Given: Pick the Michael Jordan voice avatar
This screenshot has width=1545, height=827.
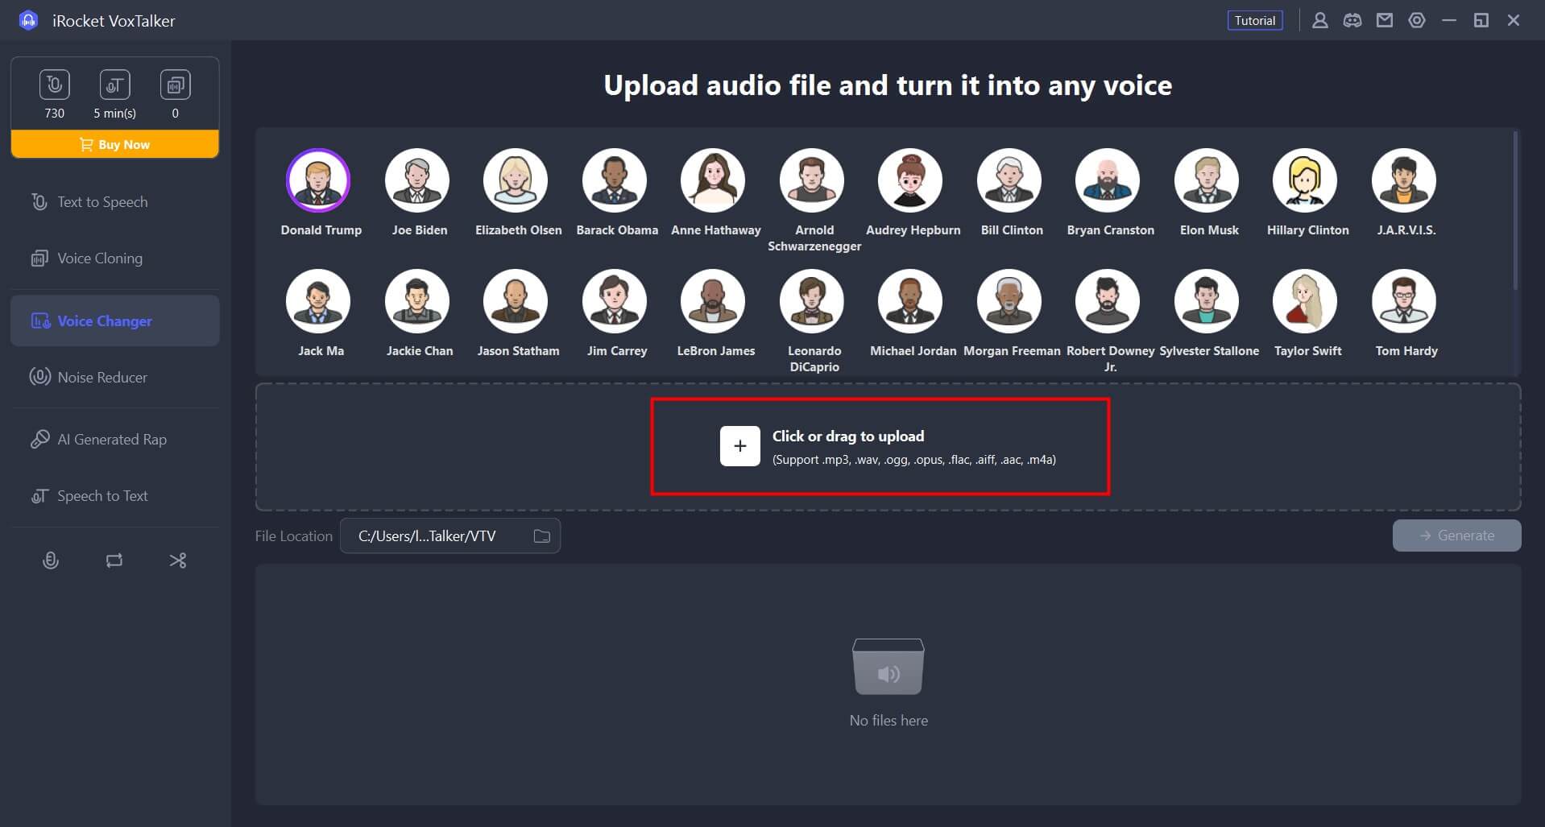Looking at the screenshot, I should (910, 301).
